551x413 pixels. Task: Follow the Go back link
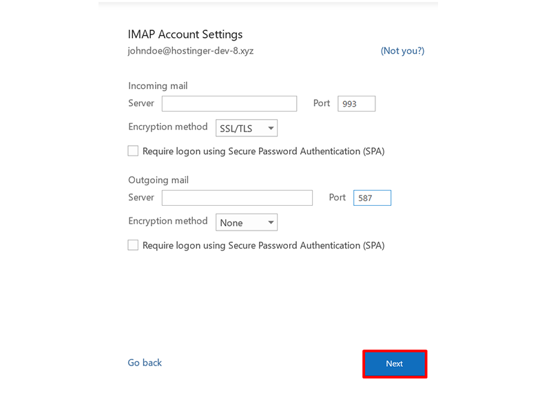pos(145,363)
